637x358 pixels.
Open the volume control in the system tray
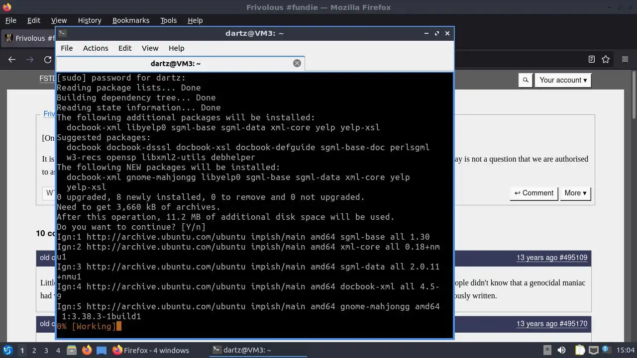561,350
